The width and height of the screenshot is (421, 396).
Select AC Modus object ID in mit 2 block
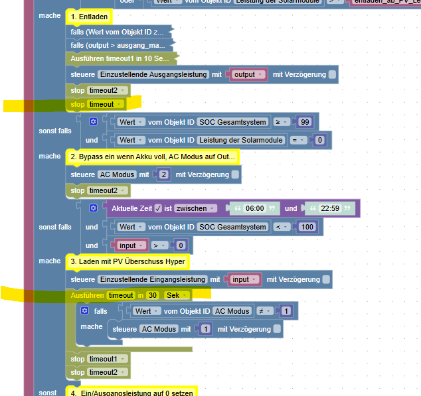coord(117,174)
